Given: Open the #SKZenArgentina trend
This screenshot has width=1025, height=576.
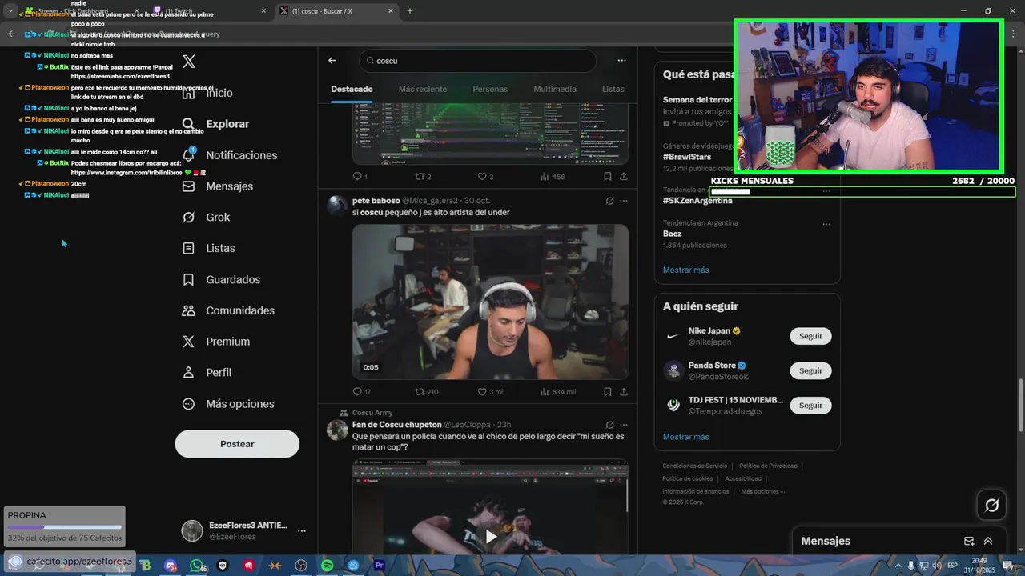Looking at the screenshot, I should pyautogui.click(x=697, y=201).
